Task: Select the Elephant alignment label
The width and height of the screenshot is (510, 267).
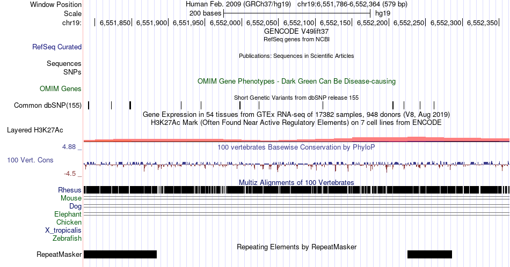Action: tap(68, 214)
